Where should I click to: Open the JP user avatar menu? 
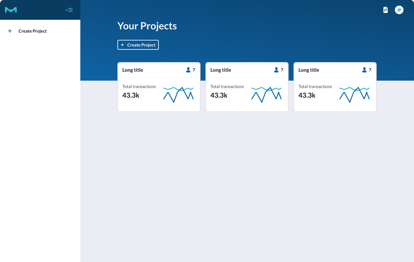pyautogui.click(x=399, y=10)
